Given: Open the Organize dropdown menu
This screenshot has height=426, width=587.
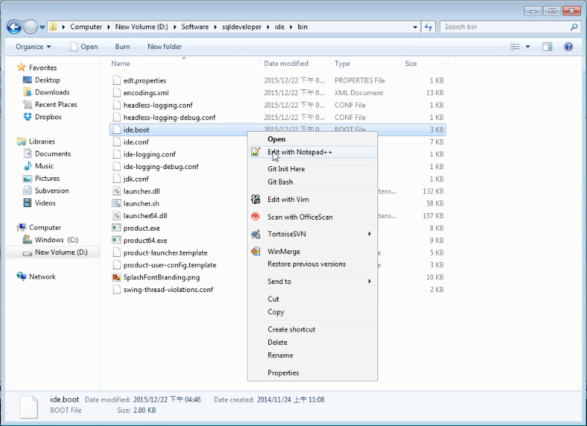Looking at the screenshot, I should pyautogui.click(x=33, y=47).
